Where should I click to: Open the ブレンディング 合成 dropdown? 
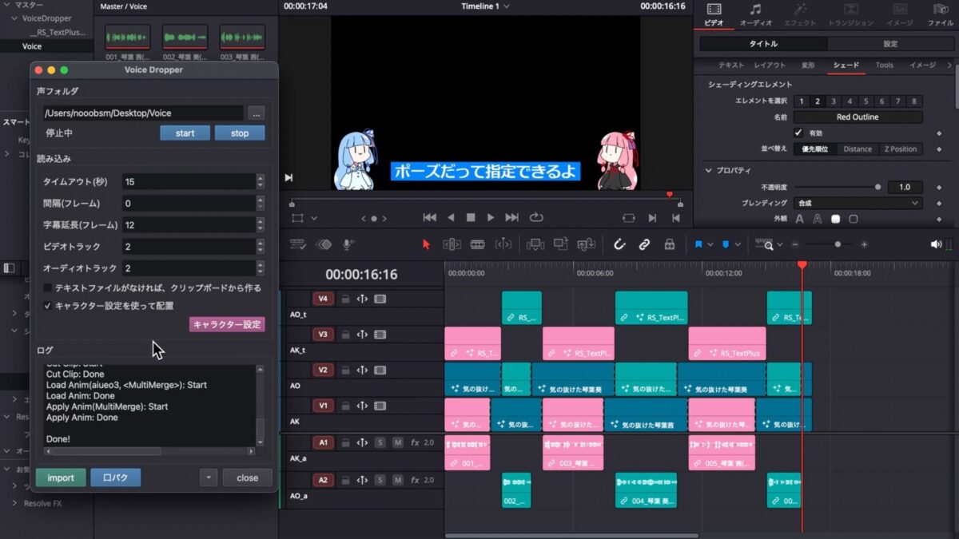click(x=858, y=204)
